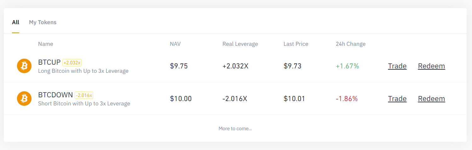
Task: Click the -1.86% change value
Action: [x=347, y=99]
